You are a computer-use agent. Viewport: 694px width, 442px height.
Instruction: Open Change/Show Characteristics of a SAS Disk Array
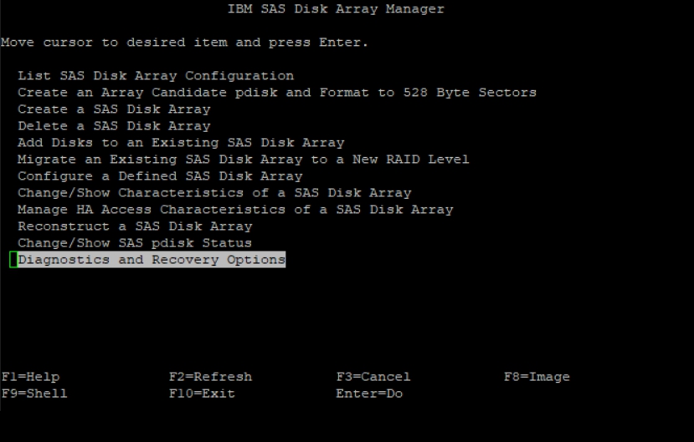(x=214, y=193)
